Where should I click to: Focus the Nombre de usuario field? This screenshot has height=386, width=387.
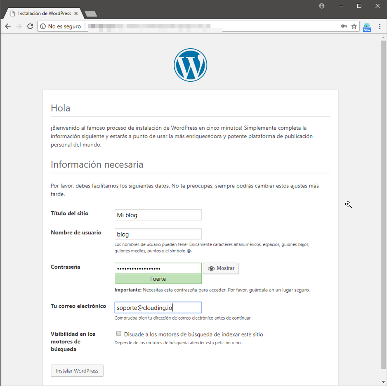coord(158,234)
